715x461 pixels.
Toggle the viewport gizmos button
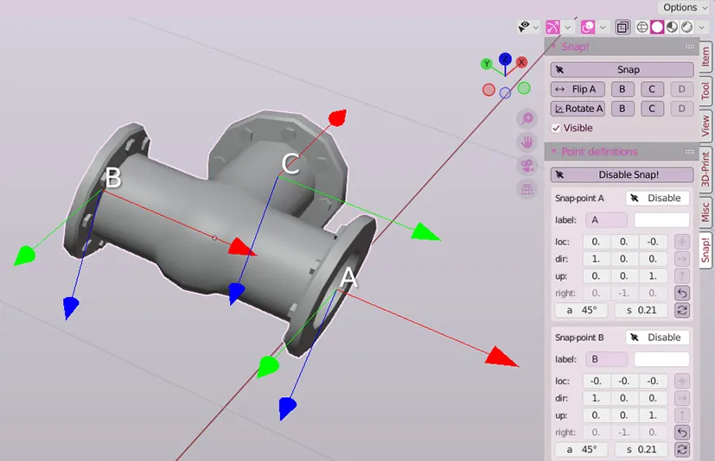552,28
